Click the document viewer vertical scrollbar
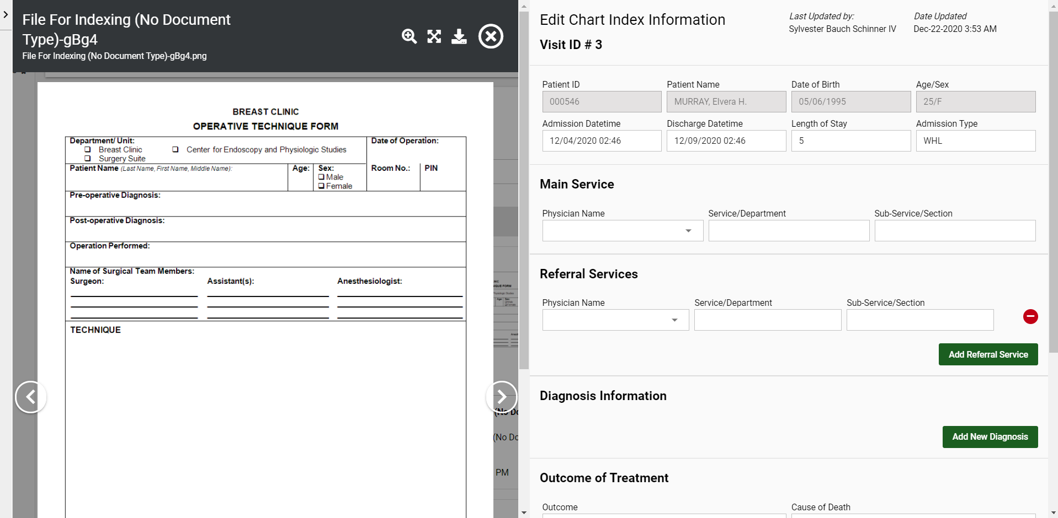The width and height of the screenshot is (1058, 518). point(524,190)
